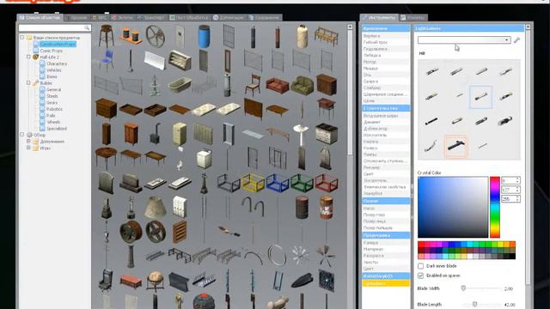Spawn the red couch prop

point(277,85)
